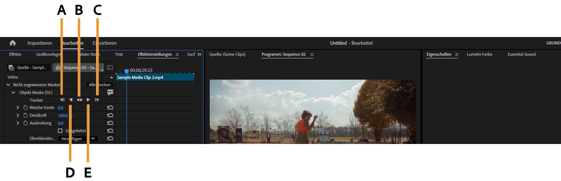Toggle animation stopwatch for Ausbreitung

click(x=25, y=123)
